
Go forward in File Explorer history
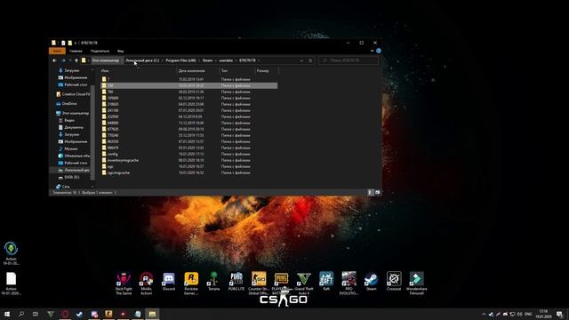[x=63, y=60]
